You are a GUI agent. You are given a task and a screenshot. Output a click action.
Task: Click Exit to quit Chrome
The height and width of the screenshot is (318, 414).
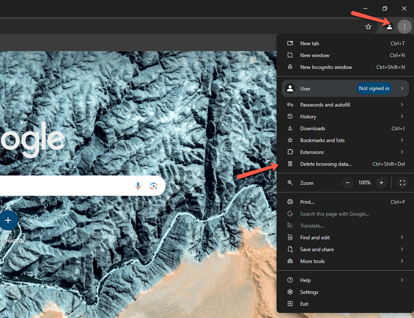(303, 304)
